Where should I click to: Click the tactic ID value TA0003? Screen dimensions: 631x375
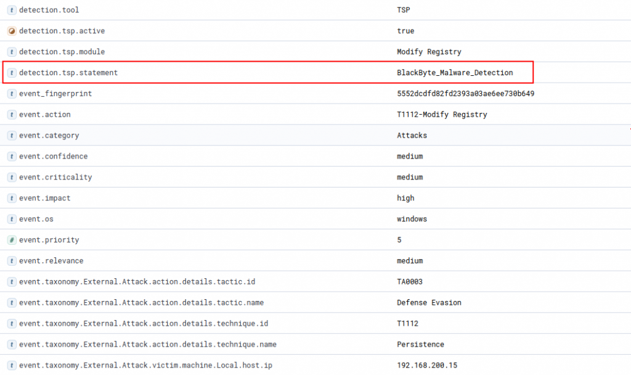pyautogui.click(x=410, y=282)
